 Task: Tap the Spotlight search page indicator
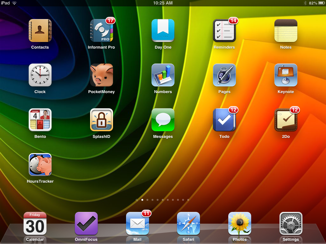(x=137, y=200)
